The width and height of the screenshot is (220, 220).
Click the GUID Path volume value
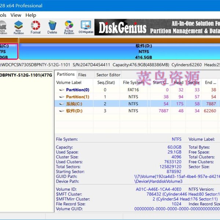177,176
